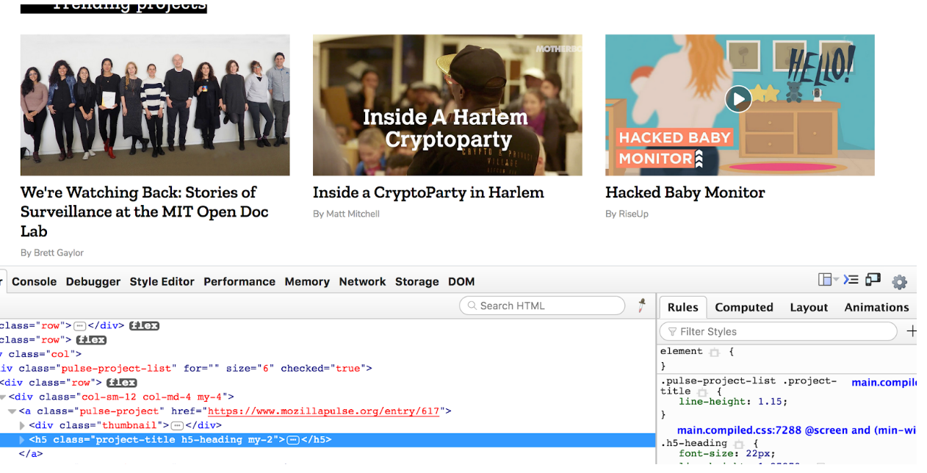The width and height of the screenshot is (927, 473).
Task: Collapse the pulse-project anchor node
Action: tap(12, 411)
